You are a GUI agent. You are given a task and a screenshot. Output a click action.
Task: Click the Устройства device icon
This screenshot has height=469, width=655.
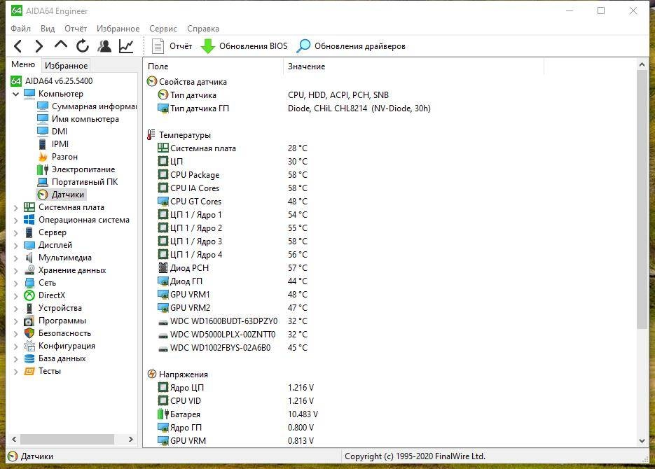point(29,308)
